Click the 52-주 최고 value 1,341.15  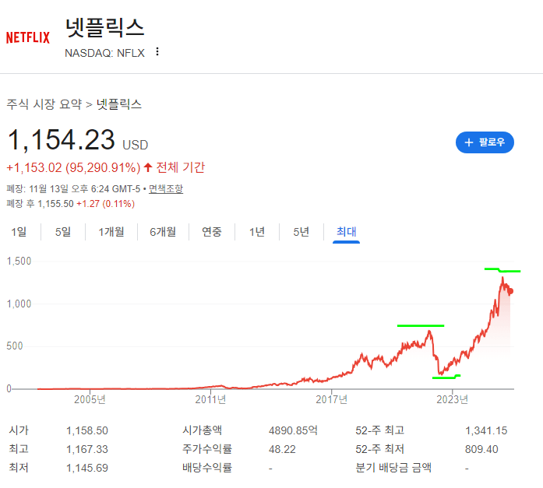[486, 430]
